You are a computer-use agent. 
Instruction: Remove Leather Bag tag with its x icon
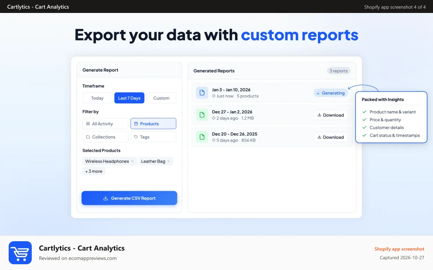(169, 161)
